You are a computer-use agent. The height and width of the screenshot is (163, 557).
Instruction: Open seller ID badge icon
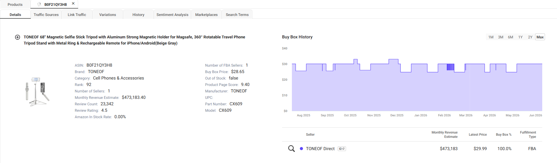pyautogui.click(x=342, y=149)
